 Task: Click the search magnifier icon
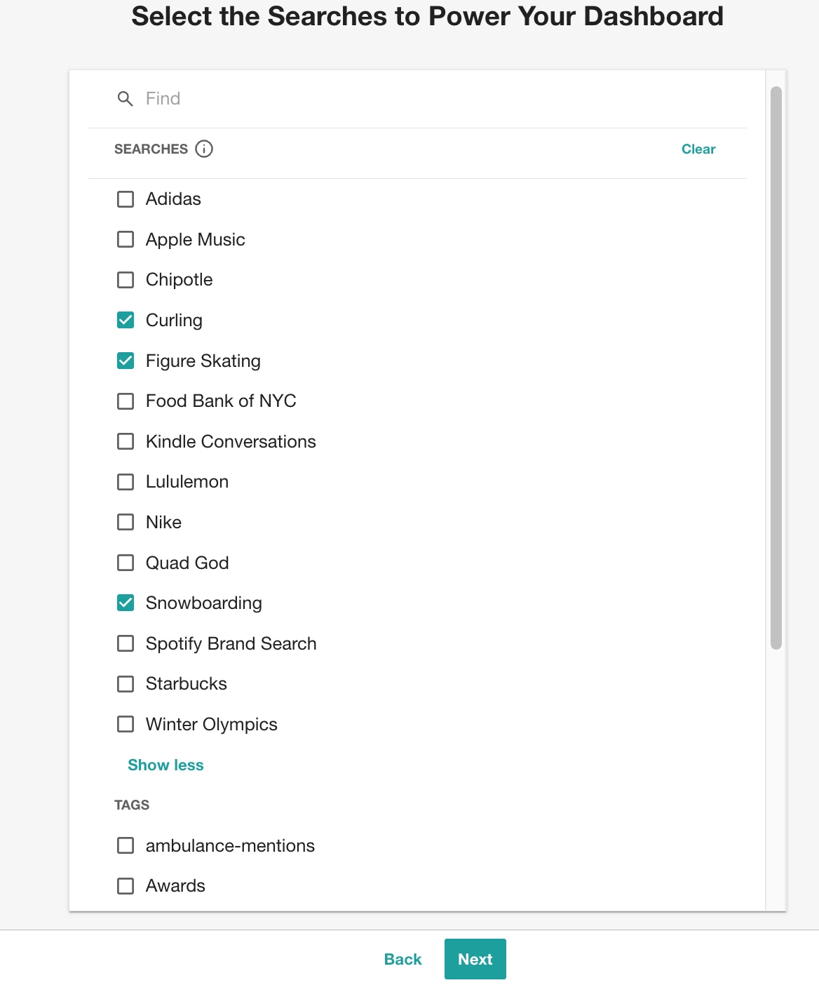coord(125,99)
